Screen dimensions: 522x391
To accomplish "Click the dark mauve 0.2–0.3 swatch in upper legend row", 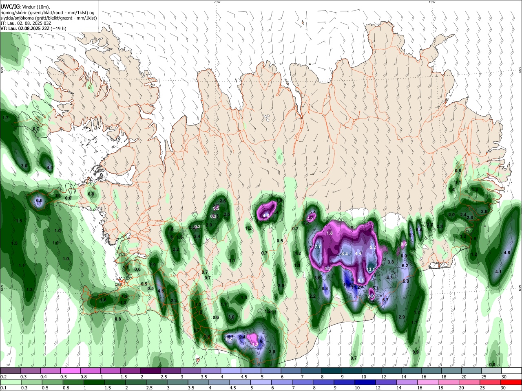I will click(10, 371).
